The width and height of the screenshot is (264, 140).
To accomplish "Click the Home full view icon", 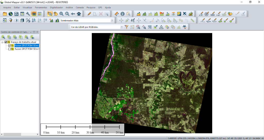I will [79, 14].
